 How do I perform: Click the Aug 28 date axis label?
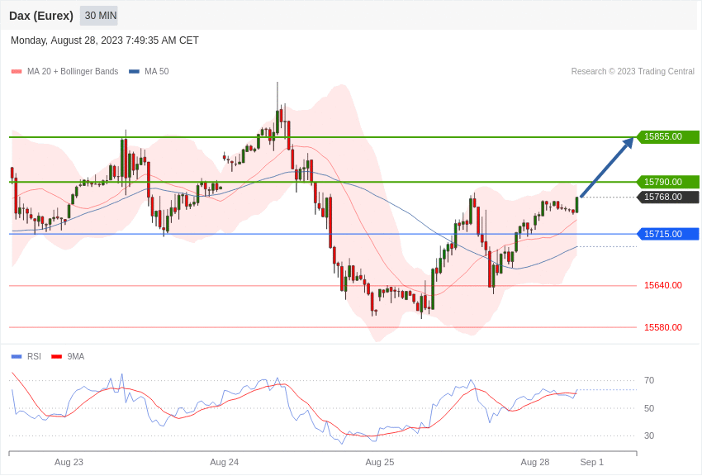click(535, 462)
